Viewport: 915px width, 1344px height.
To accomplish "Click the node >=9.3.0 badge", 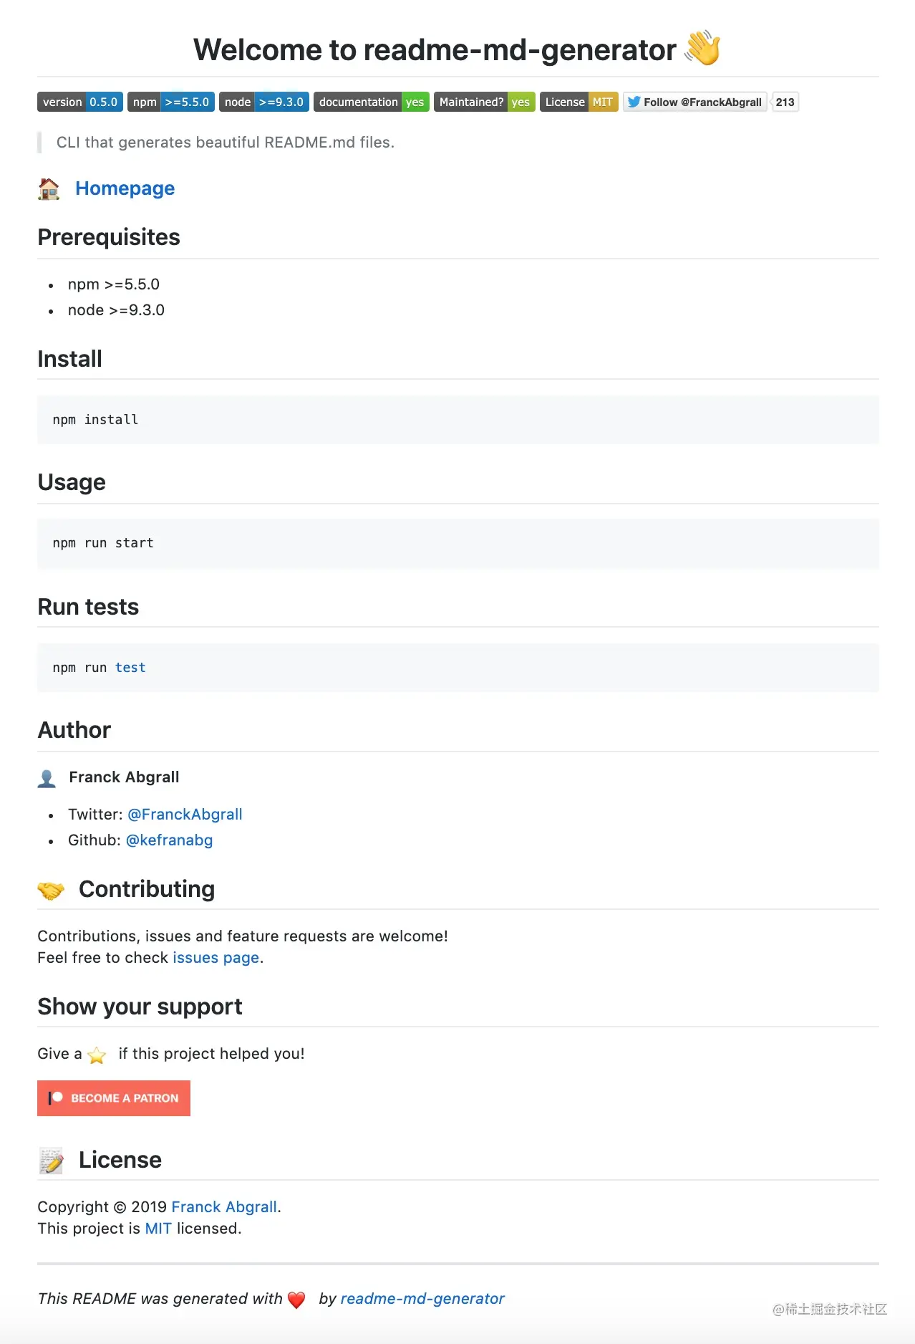I will [263, 102].
